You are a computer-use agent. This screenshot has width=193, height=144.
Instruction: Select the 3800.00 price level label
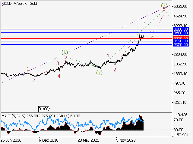tap(181, 29)
